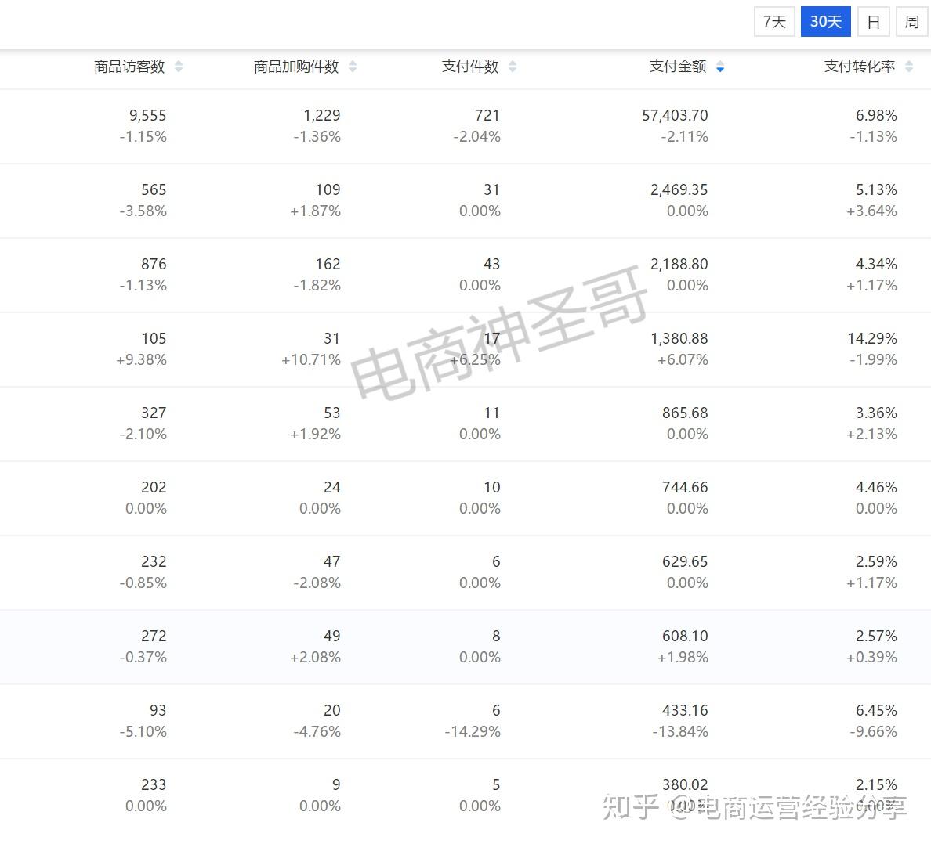Select add-to-cart value 1,229
The image size is (931, 844).
click(322, 115)
